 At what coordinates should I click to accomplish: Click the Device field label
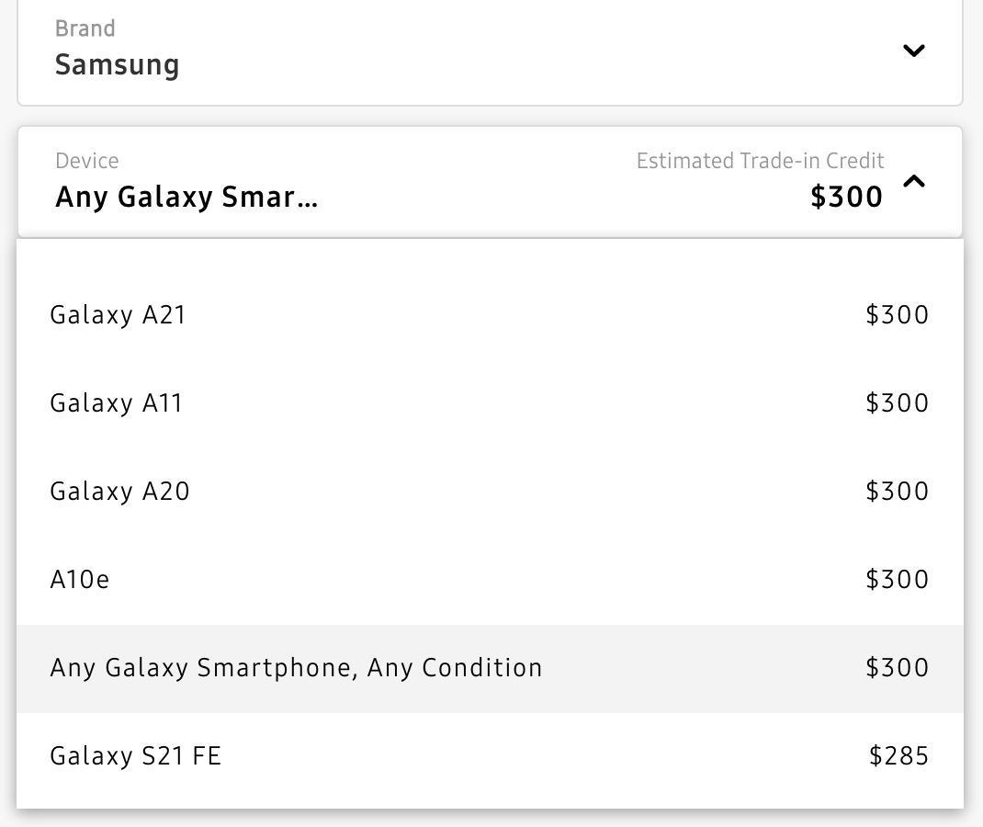86,161
